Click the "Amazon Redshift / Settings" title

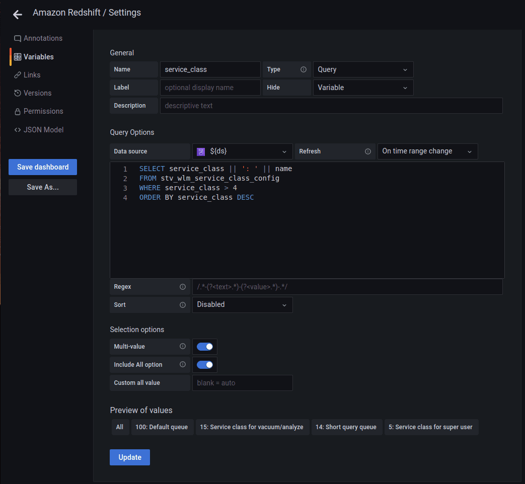(87, 13)
